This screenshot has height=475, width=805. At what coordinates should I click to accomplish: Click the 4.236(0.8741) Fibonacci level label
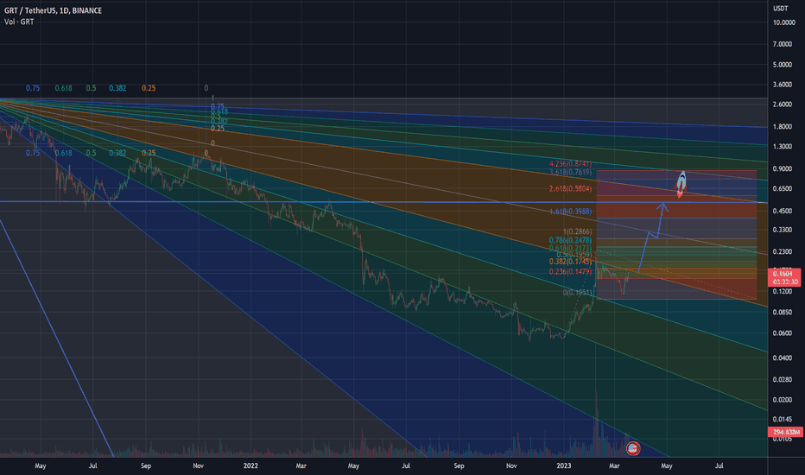tap(570, 164)
